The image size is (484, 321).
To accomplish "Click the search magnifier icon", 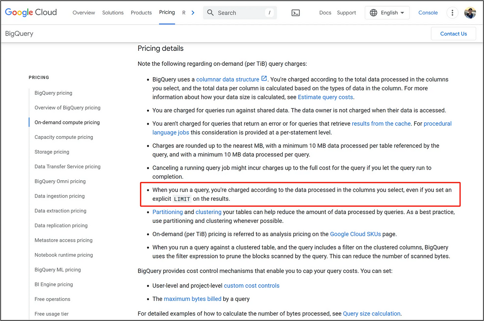I will click(211, 13).
